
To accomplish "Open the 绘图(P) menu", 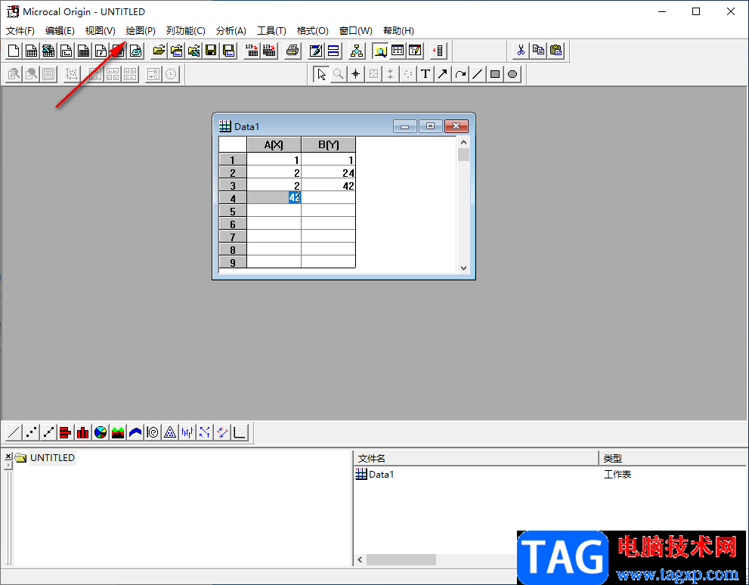I will (x=141, y=31).
